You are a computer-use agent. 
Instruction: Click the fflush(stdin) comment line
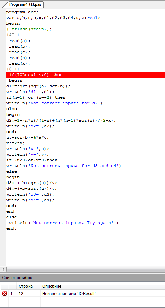click(x=29, y=29)
